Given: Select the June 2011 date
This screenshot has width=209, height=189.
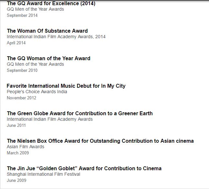Looking at the screenshot, I should point(16,126).
